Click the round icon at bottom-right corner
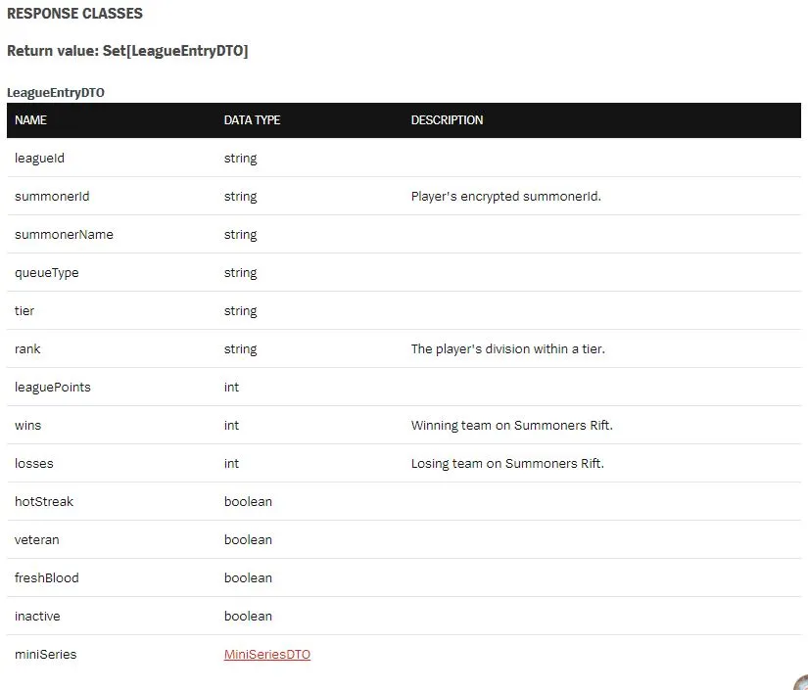 (x=801, y=682)
